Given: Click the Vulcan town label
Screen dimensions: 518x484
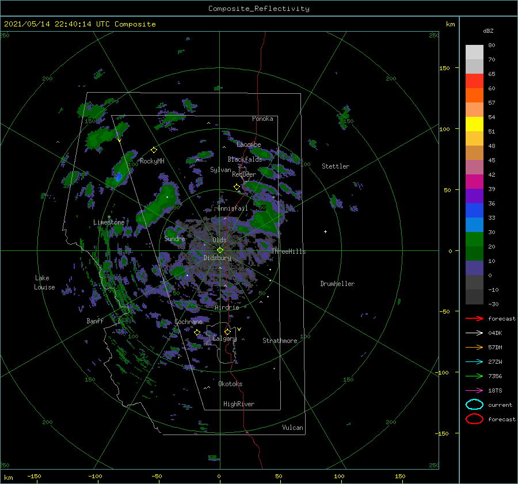Looking at the screenshot, I should click(x=292, y=428).
